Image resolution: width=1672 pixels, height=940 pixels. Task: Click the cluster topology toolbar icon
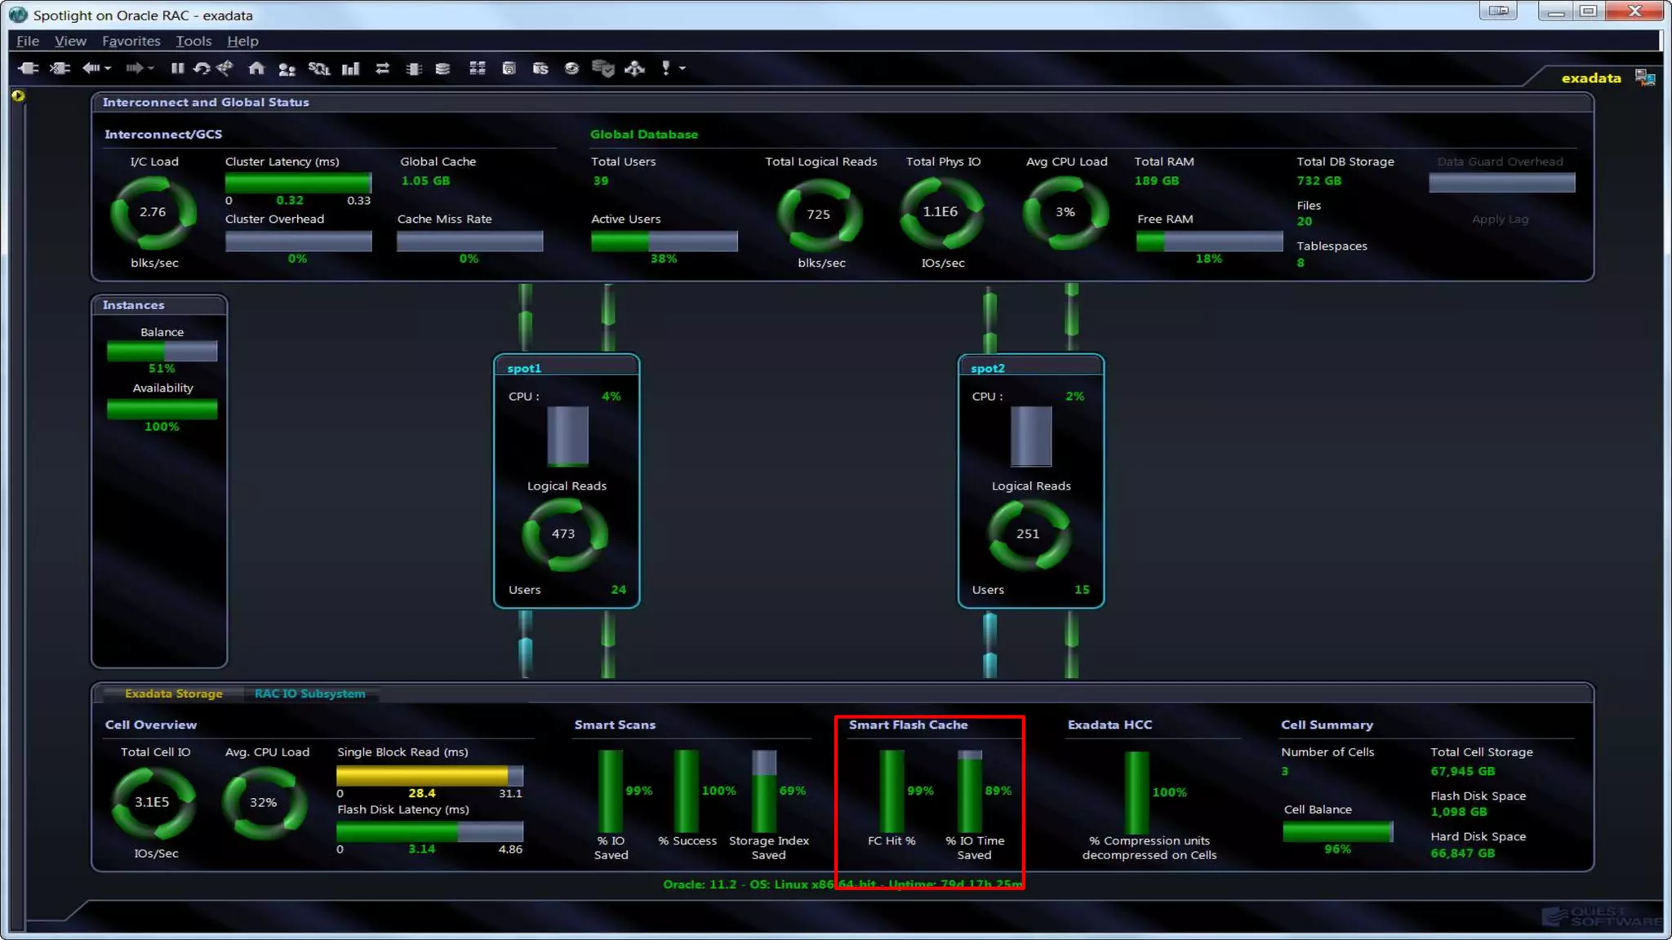pyautogui.click(x=635, y=69)
